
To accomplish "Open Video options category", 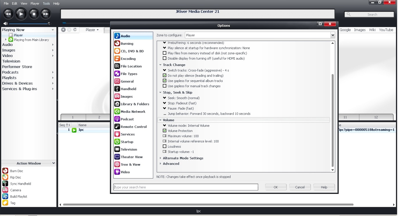I will point(133,172).
